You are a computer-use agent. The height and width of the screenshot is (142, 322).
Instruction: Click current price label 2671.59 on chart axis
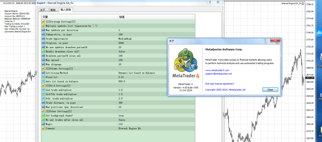point(310,78)
